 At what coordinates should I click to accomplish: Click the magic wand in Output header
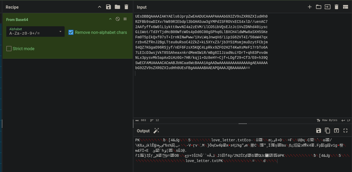[x=156, y=131]
